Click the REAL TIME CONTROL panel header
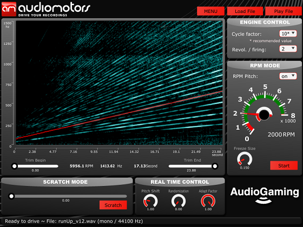This screenshot has height=227, width=303. click(180, 182)
